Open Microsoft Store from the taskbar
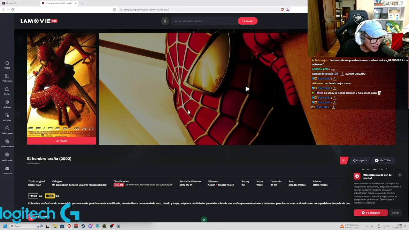Screen dimensions: 409x230 point(62,226)
